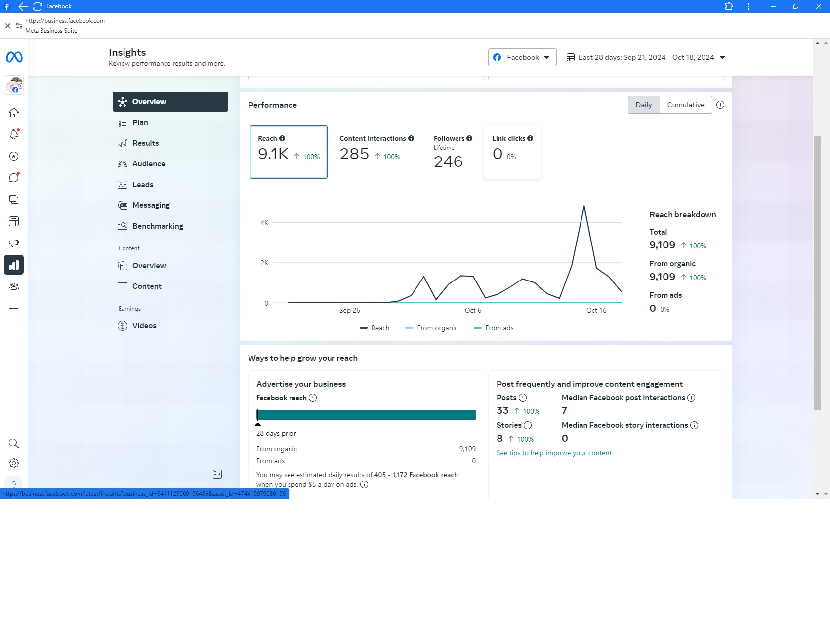Open the Last 28 days date range dropdown
The height and width of the screenshot is (643, 830).
coord(646,57)
